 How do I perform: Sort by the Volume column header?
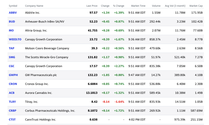156,6
